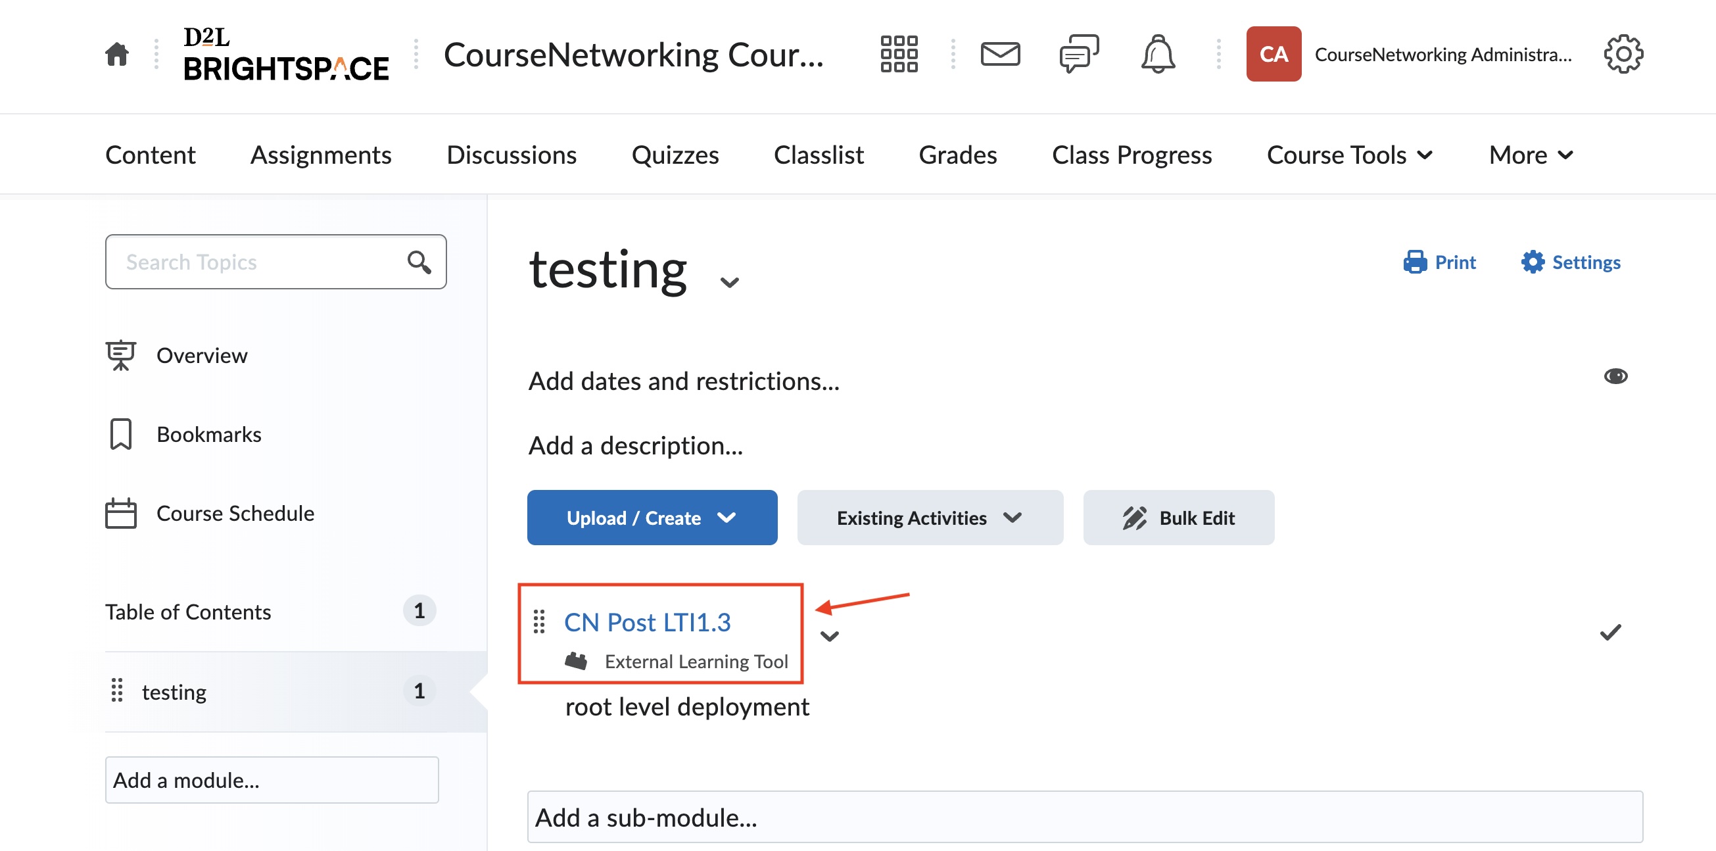Viewport: 1716px width, 851px height.
Task: Open the Content tab
Action: 150,155
